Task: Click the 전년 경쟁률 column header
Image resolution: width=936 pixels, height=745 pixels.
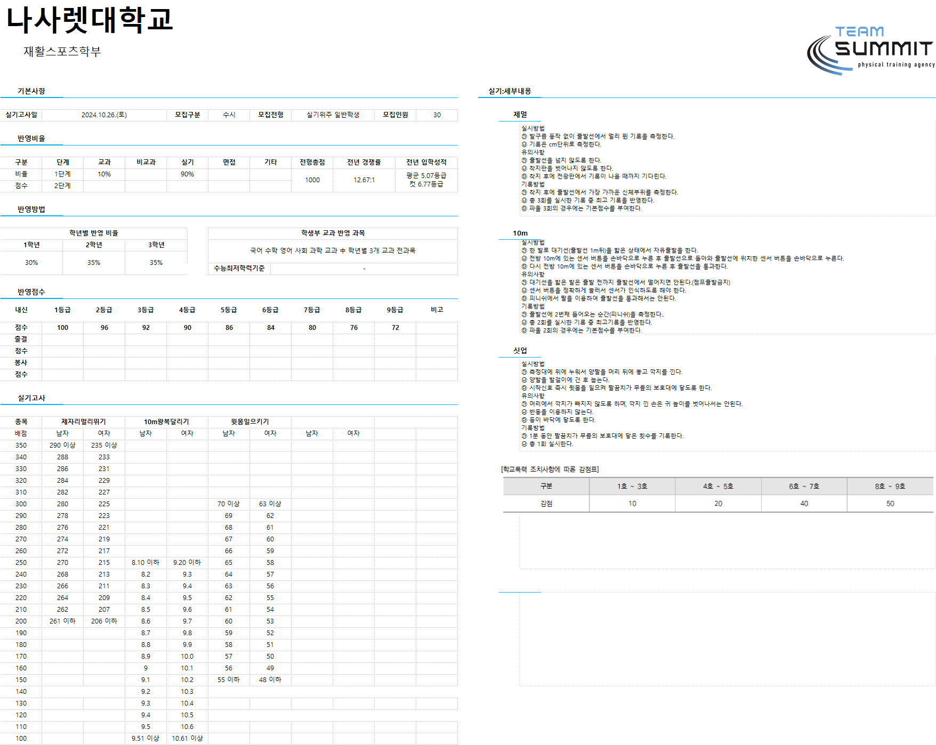Action: click(364, 163)
